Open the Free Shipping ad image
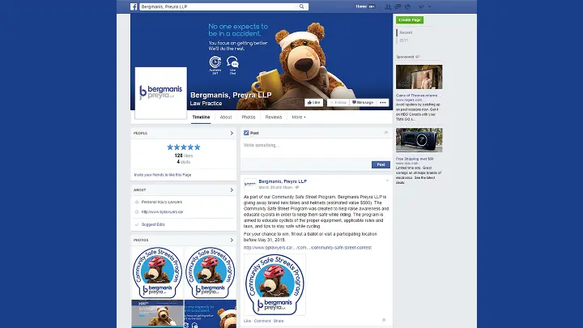Screen dimensions: 583x328 (x=419, y=140)
